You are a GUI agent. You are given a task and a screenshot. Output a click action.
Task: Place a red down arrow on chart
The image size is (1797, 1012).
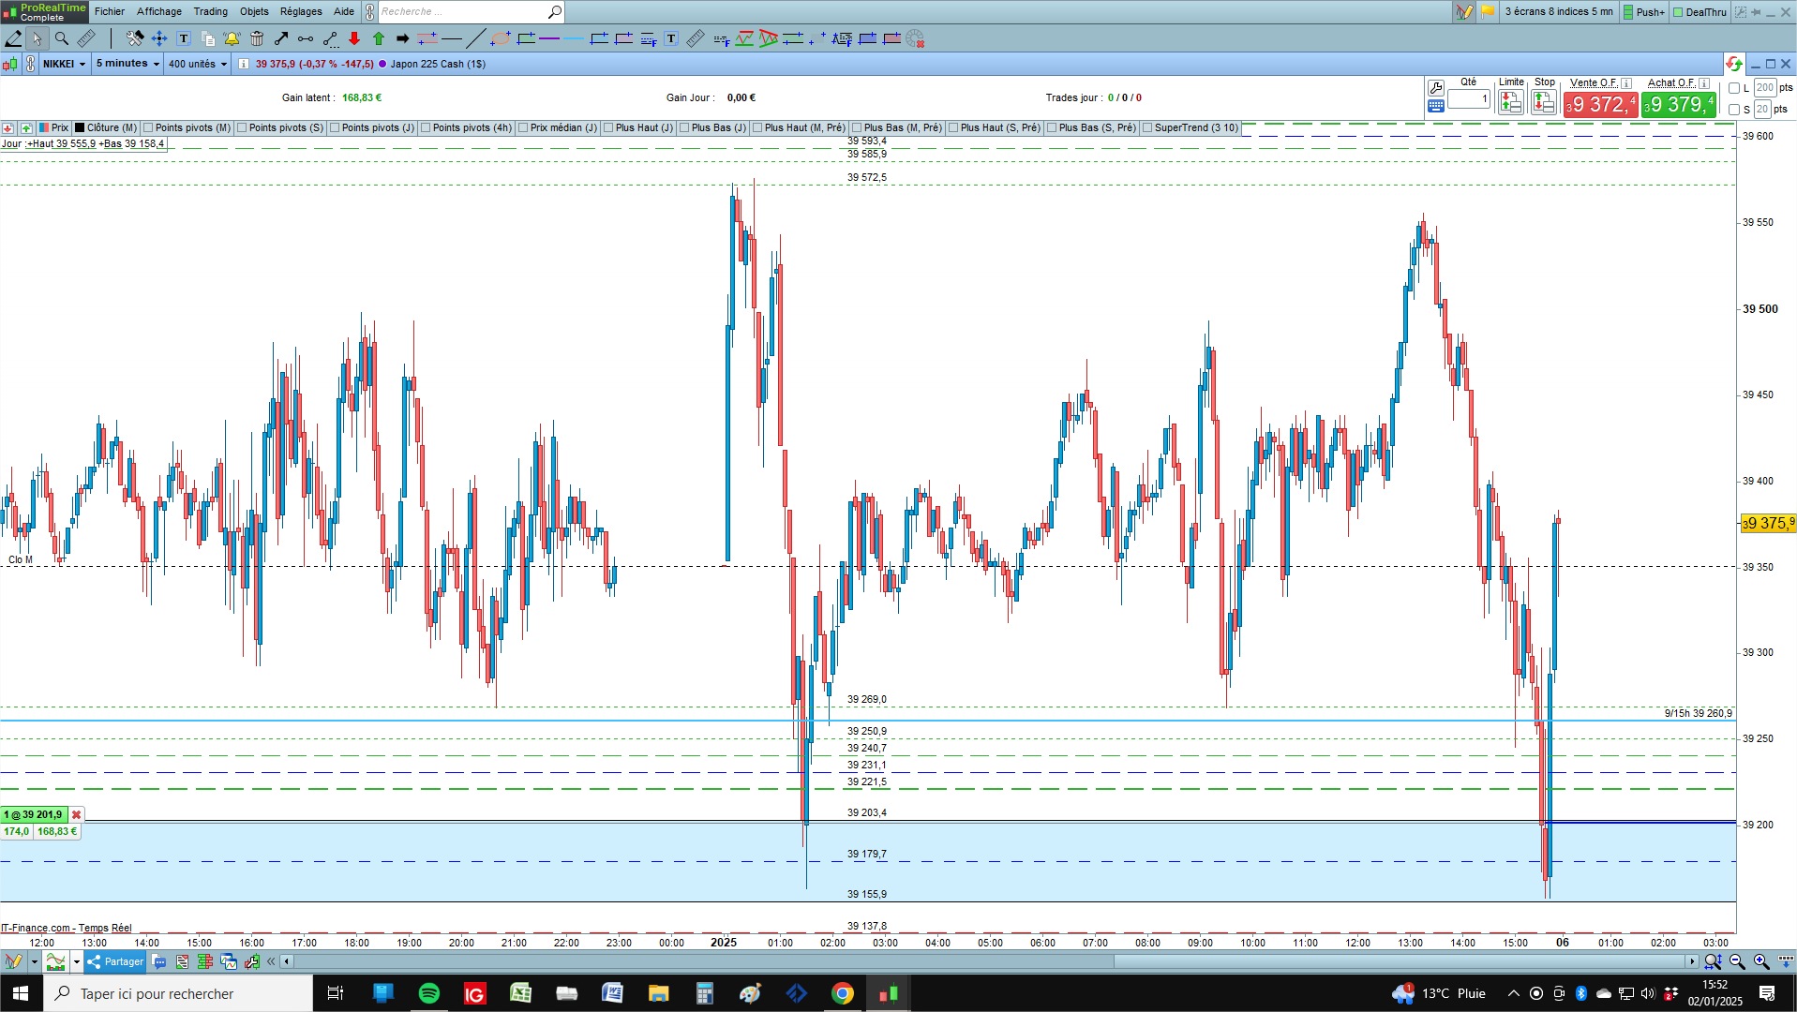(354, 38)
